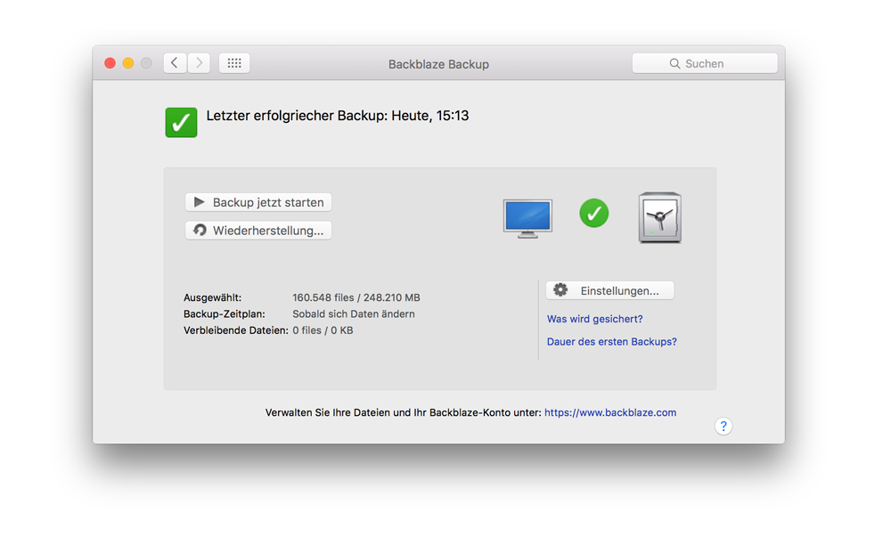Click the help question mark button
Image resolution: width=891 pixels, height=545 pixels.
click(723, 426)
